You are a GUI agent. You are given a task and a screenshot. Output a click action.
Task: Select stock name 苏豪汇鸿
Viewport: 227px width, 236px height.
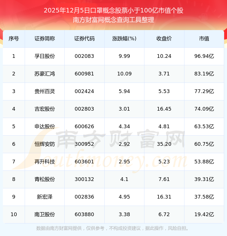pyautogui.click(x=45, y=74)
